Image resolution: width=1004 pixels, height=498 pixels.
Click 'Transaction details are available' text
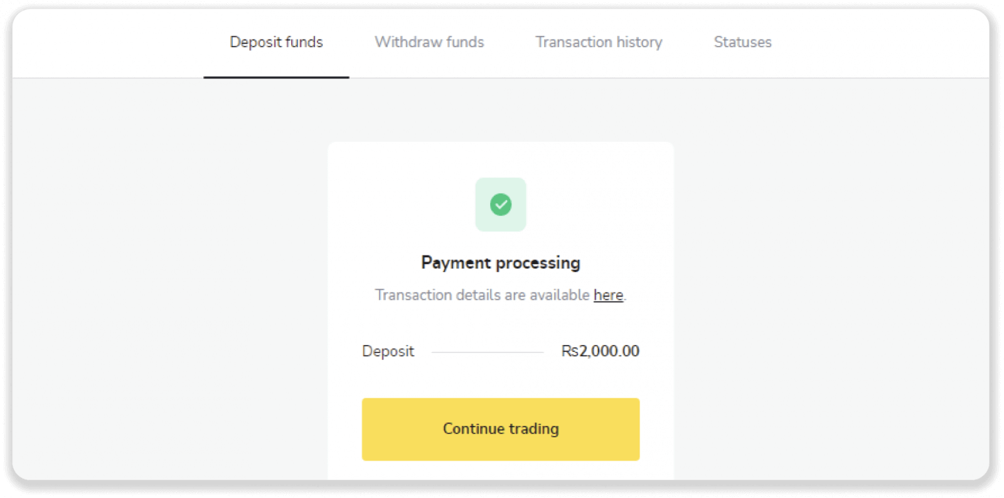(482, 295)
